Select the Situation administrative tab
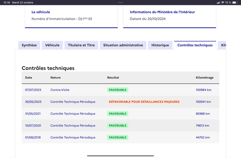241x158 pixels. tap(123, 45)
